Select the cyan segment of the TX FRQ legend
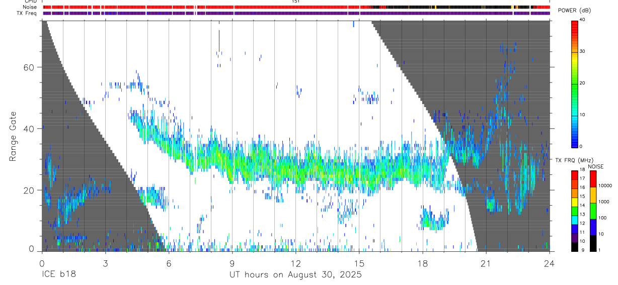 [575, 220]
